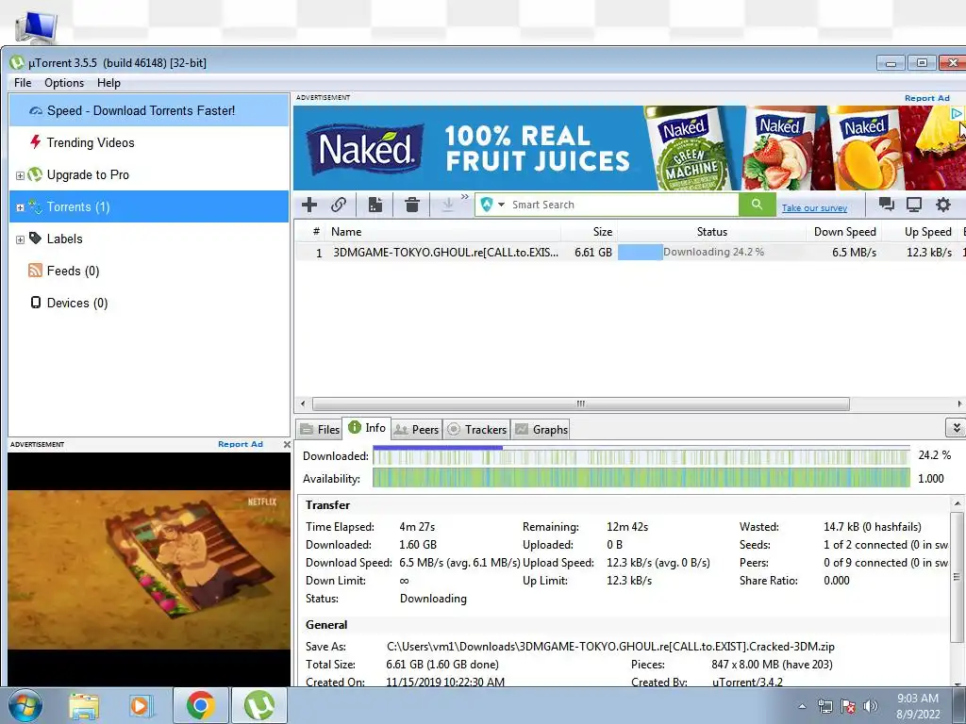Click the Speed gauge icon in sidebar
Image resolution: width=966 pixels, height=724 pixels.
pos(36,111)
